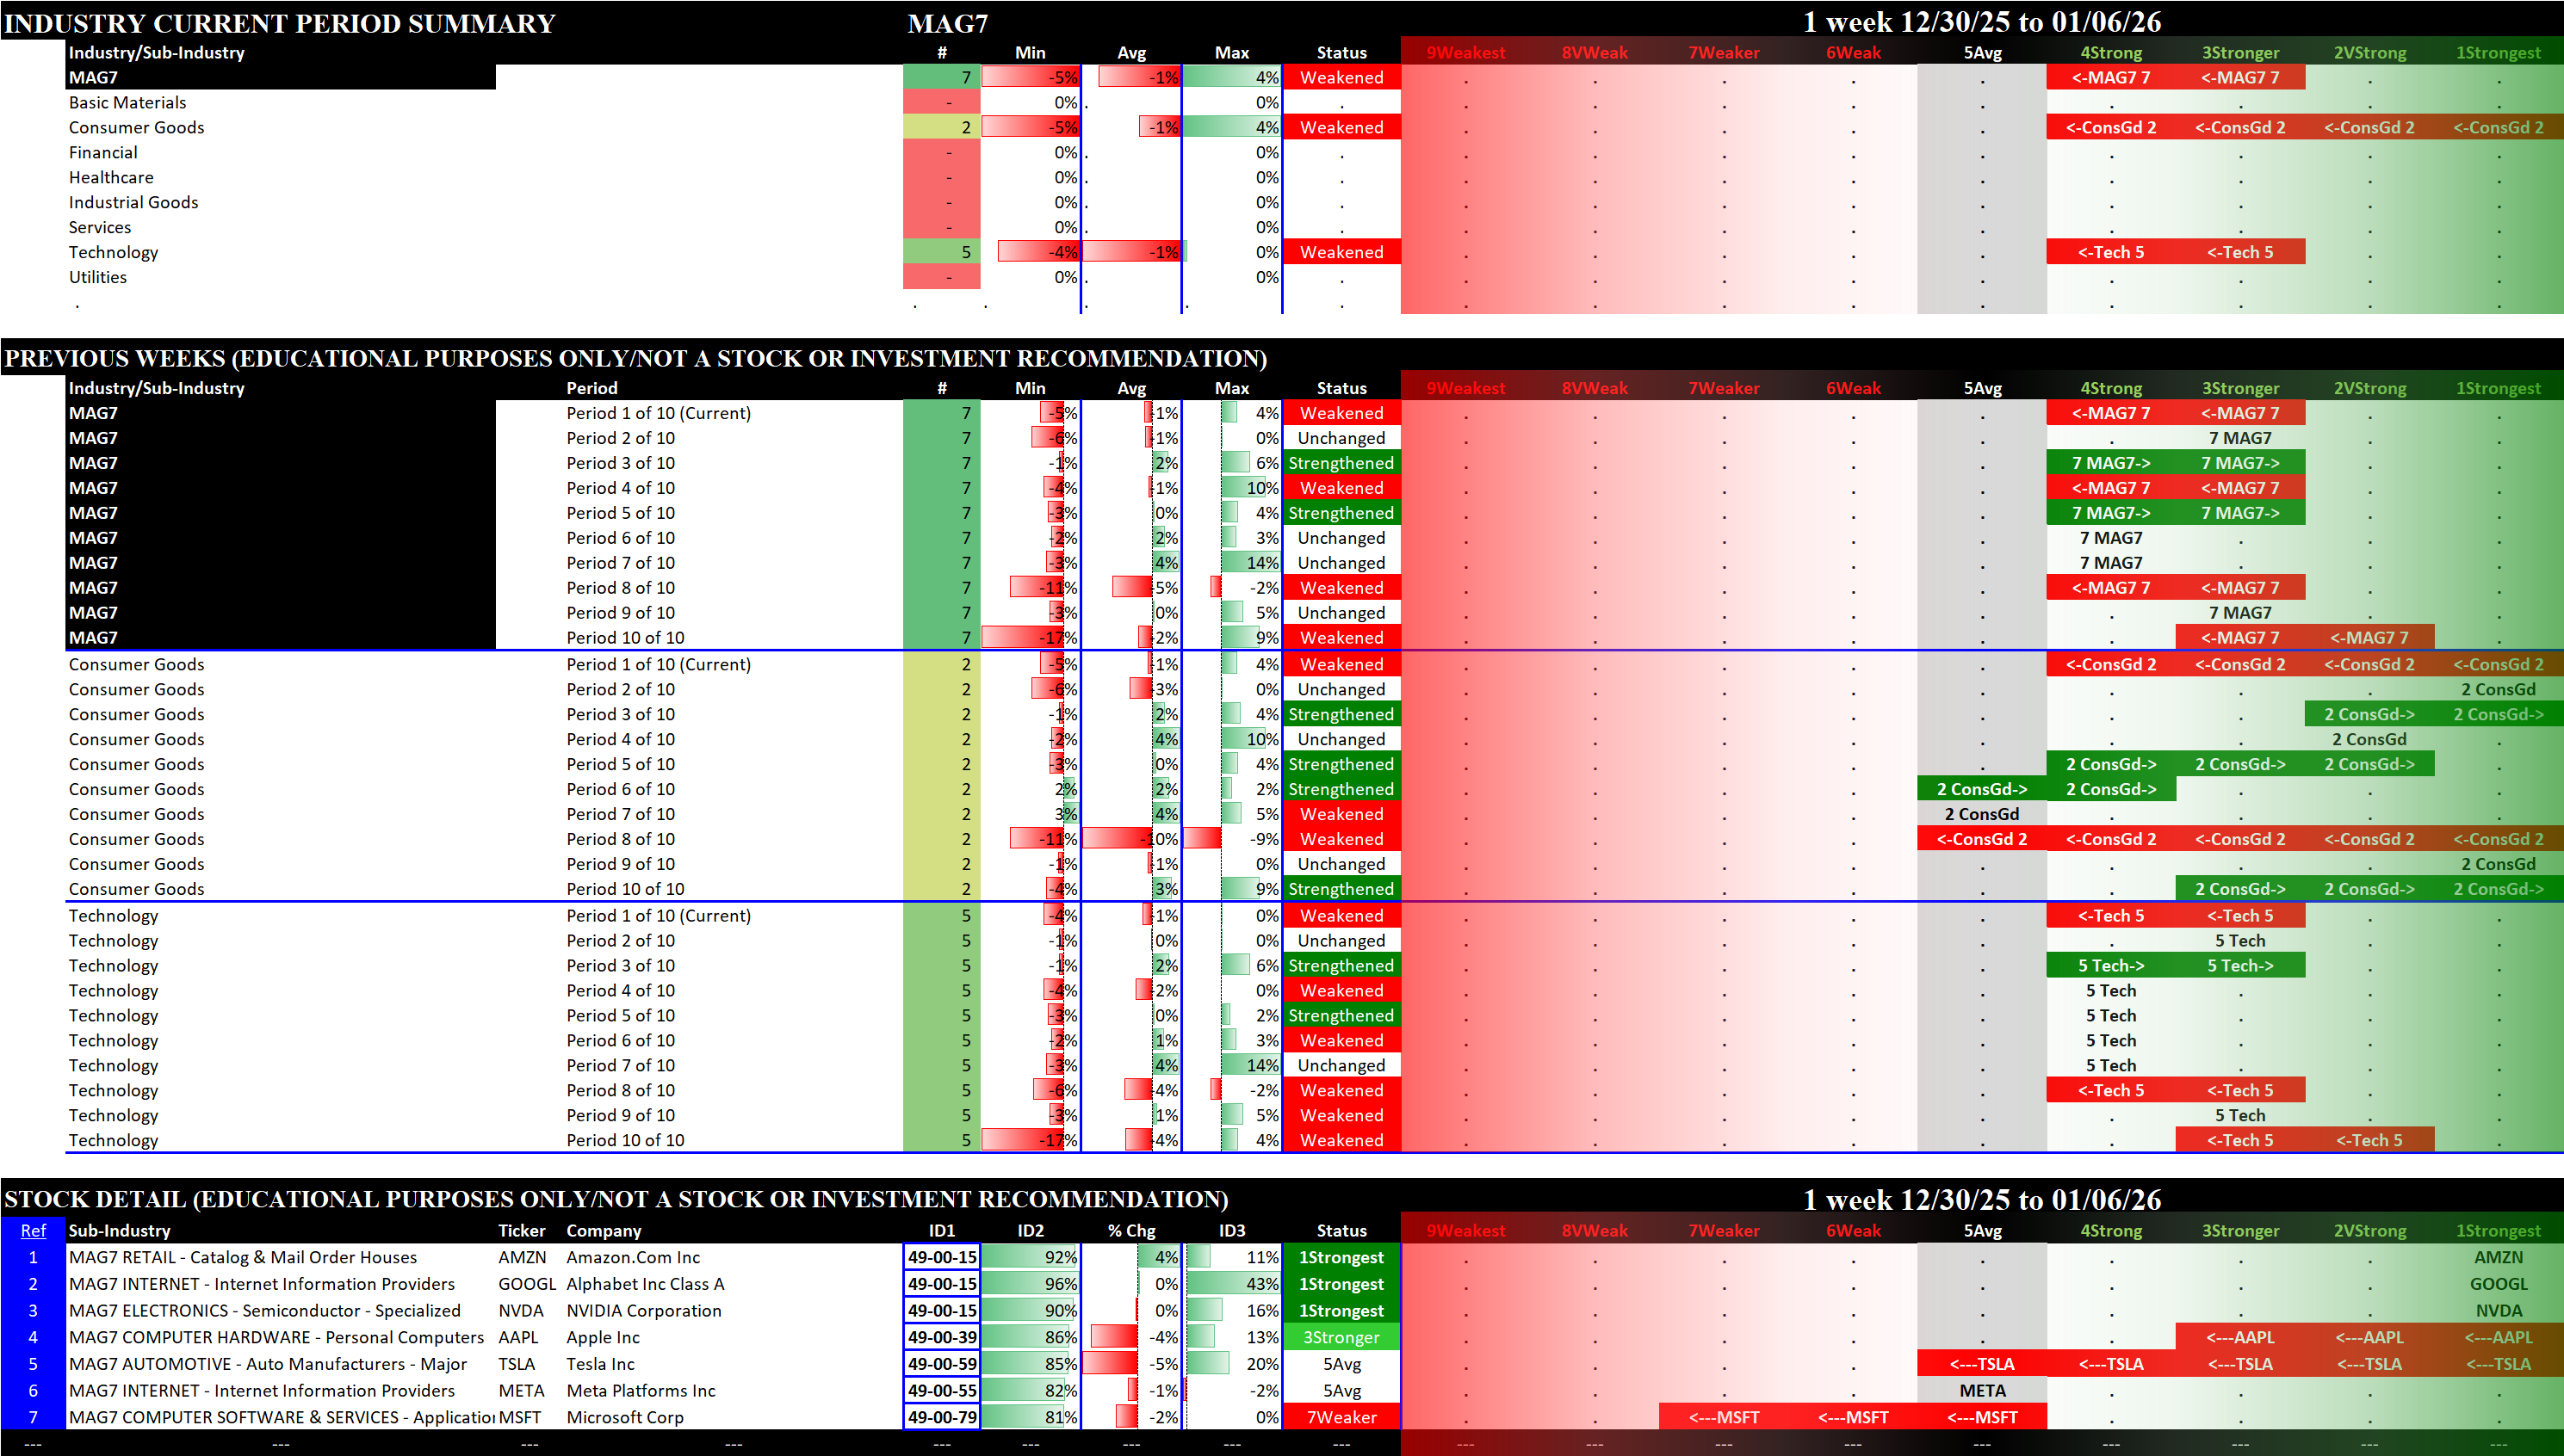2564x1456 pixels.
Task: Select Weakened status in MAG7 summary row
Action: click(1341, 77)
